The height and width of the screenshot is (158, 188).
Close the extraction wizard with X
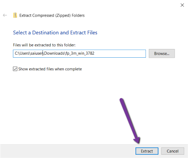coord(182,5)
